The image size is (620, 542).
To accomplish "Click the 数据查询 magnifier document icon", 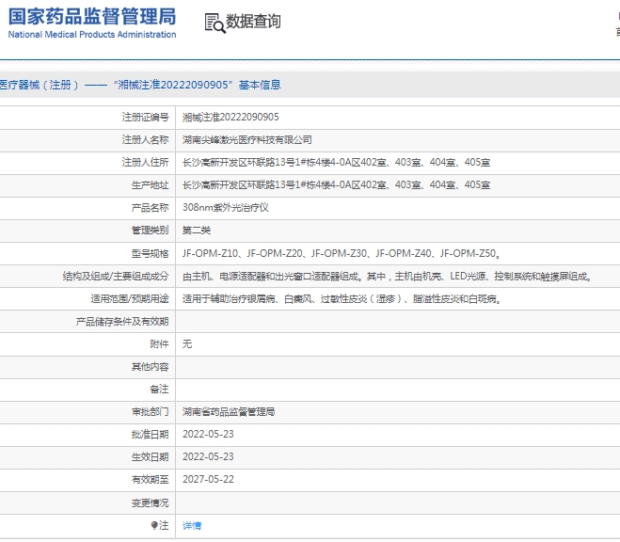I will [215, 22].
